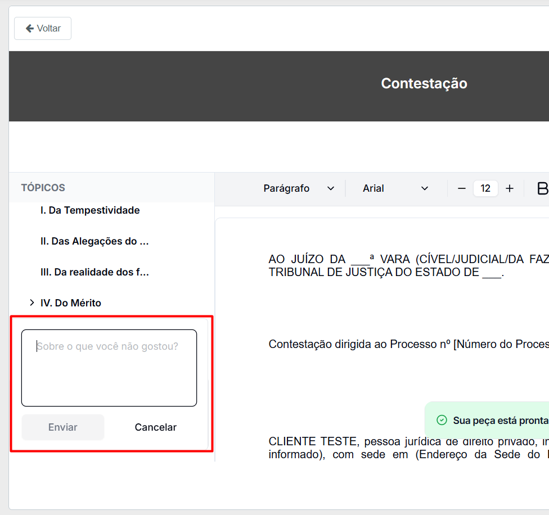Click the green check icon in the notification
Image resolution: width=549 pixels, height=515 pixels.
click(442, 421)
